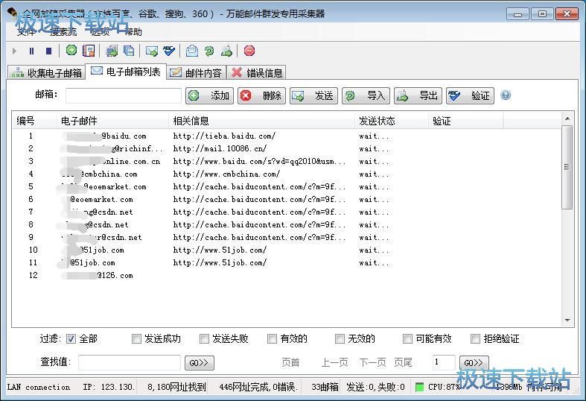Click the green circular arrow toolbar icon

click(71, 50)
